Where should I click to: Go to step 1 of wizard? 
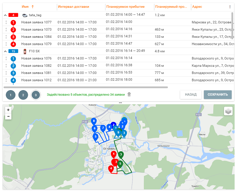[x=10, y=95]
